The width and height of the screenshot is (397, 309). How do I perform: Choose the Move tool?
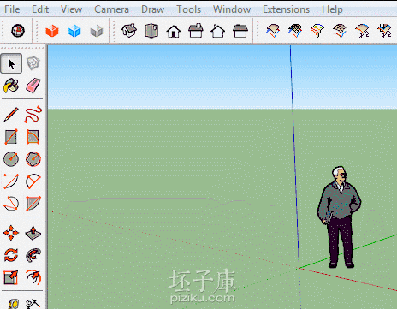(11, 233)
